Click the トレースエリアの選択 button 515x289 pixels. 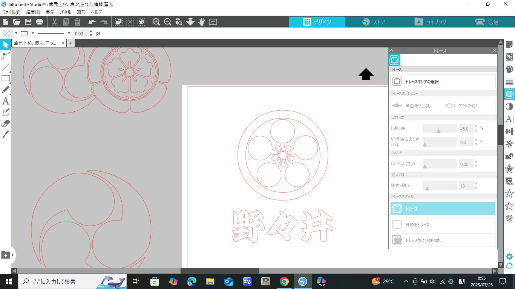(443, 81)
